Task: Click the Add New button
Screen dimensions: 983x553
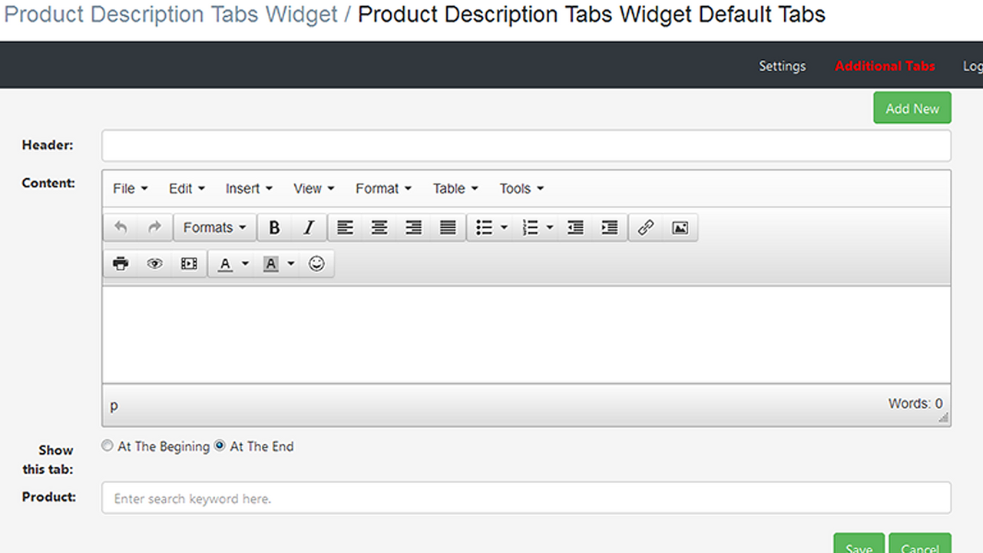Action: (912, 108)
